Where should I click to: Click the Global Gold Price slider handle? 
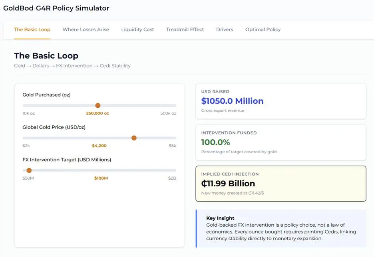pos(134,138)
